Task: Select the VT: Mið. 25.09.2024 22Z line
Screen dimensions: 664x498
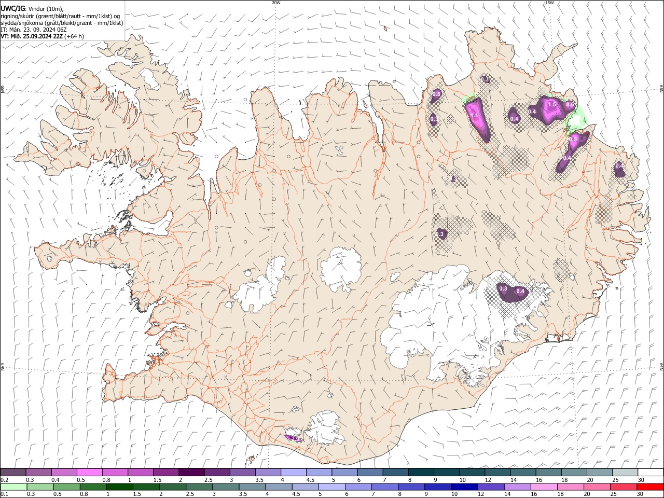Action: pyautogui.click(x=43, y=36)
